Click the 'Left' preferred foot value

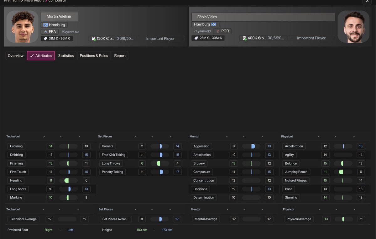pyautogui.click(x=70, y=230)
